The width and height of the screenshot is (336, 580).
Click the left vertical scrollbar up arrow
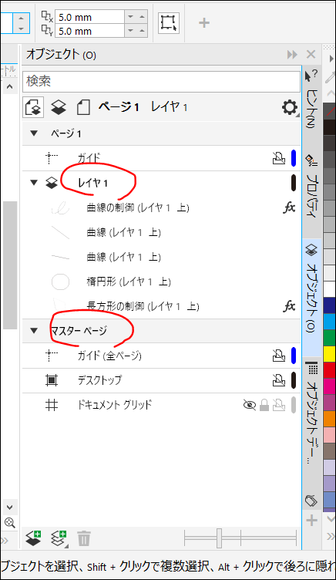click(x=9, y=87)
